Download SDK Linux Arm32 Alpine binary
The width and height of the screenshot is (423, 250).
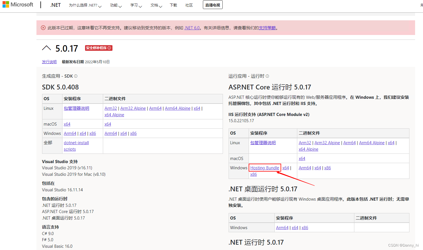point(133,108)
